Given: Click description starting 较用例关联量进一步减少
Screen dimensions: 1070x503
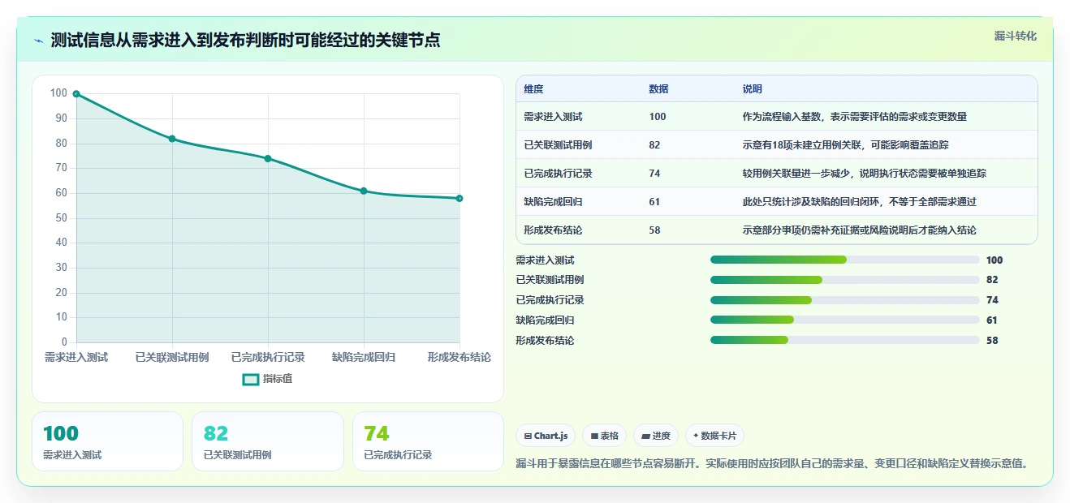Looking at the screenshot, I should (865, 174).
